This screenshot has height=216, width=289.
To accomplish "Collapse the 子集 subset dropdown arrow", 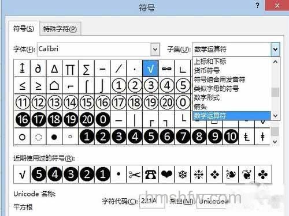I will (x=275, y=50).
